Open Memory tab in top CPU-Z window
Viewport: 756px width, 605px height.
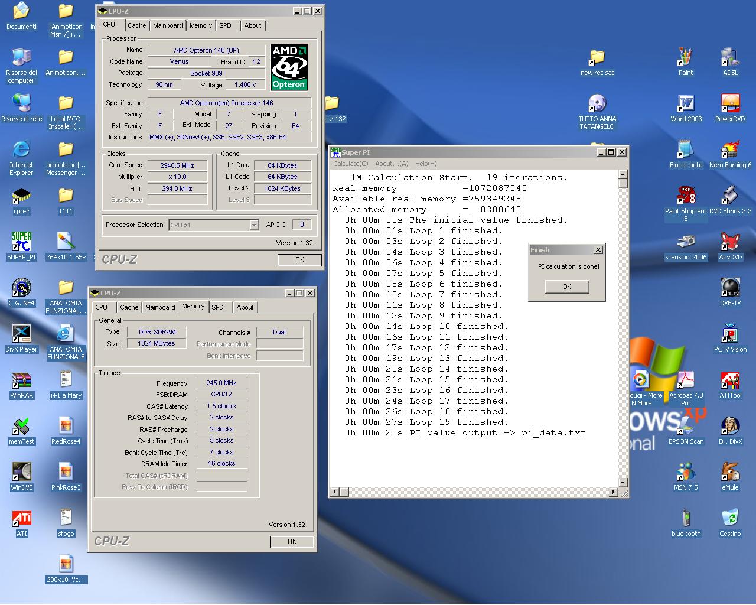pos(201,25)
